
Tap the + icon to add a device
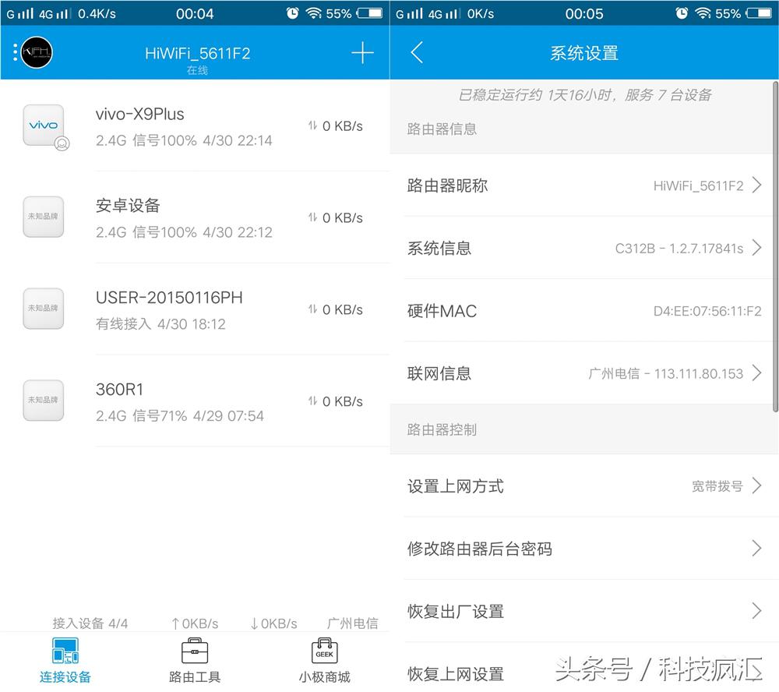coord(361,53)
